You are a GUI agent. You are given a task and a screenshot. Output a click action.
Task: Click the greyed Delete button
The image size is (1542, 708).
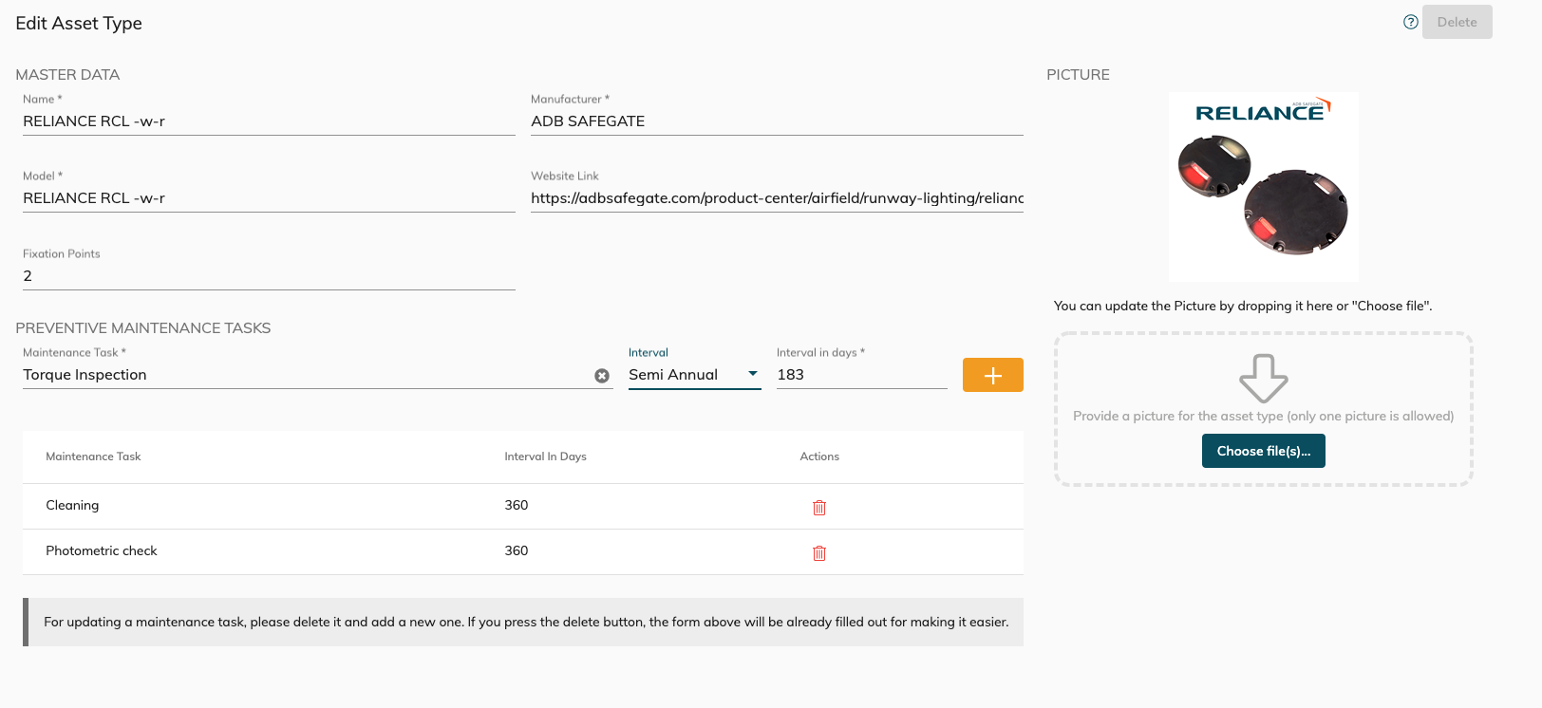point(1457,22)
